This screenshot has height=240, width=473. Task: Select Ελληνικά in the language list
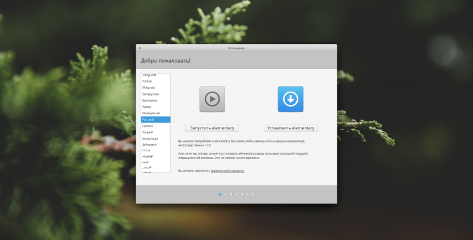pos(156,88)
